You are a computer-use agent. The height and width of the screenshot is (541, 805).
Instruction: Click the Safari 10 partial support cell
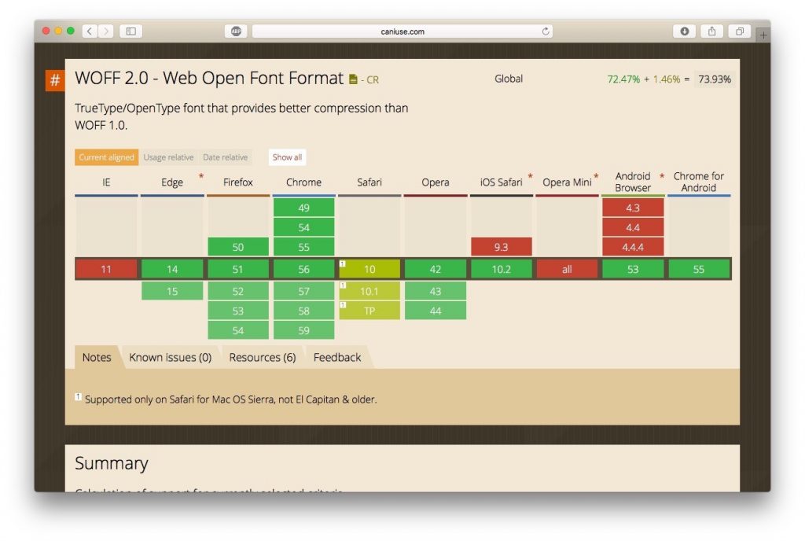(369, 269)
